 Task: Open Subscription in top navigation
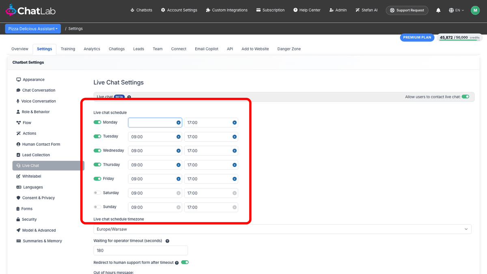coord(270,10)
